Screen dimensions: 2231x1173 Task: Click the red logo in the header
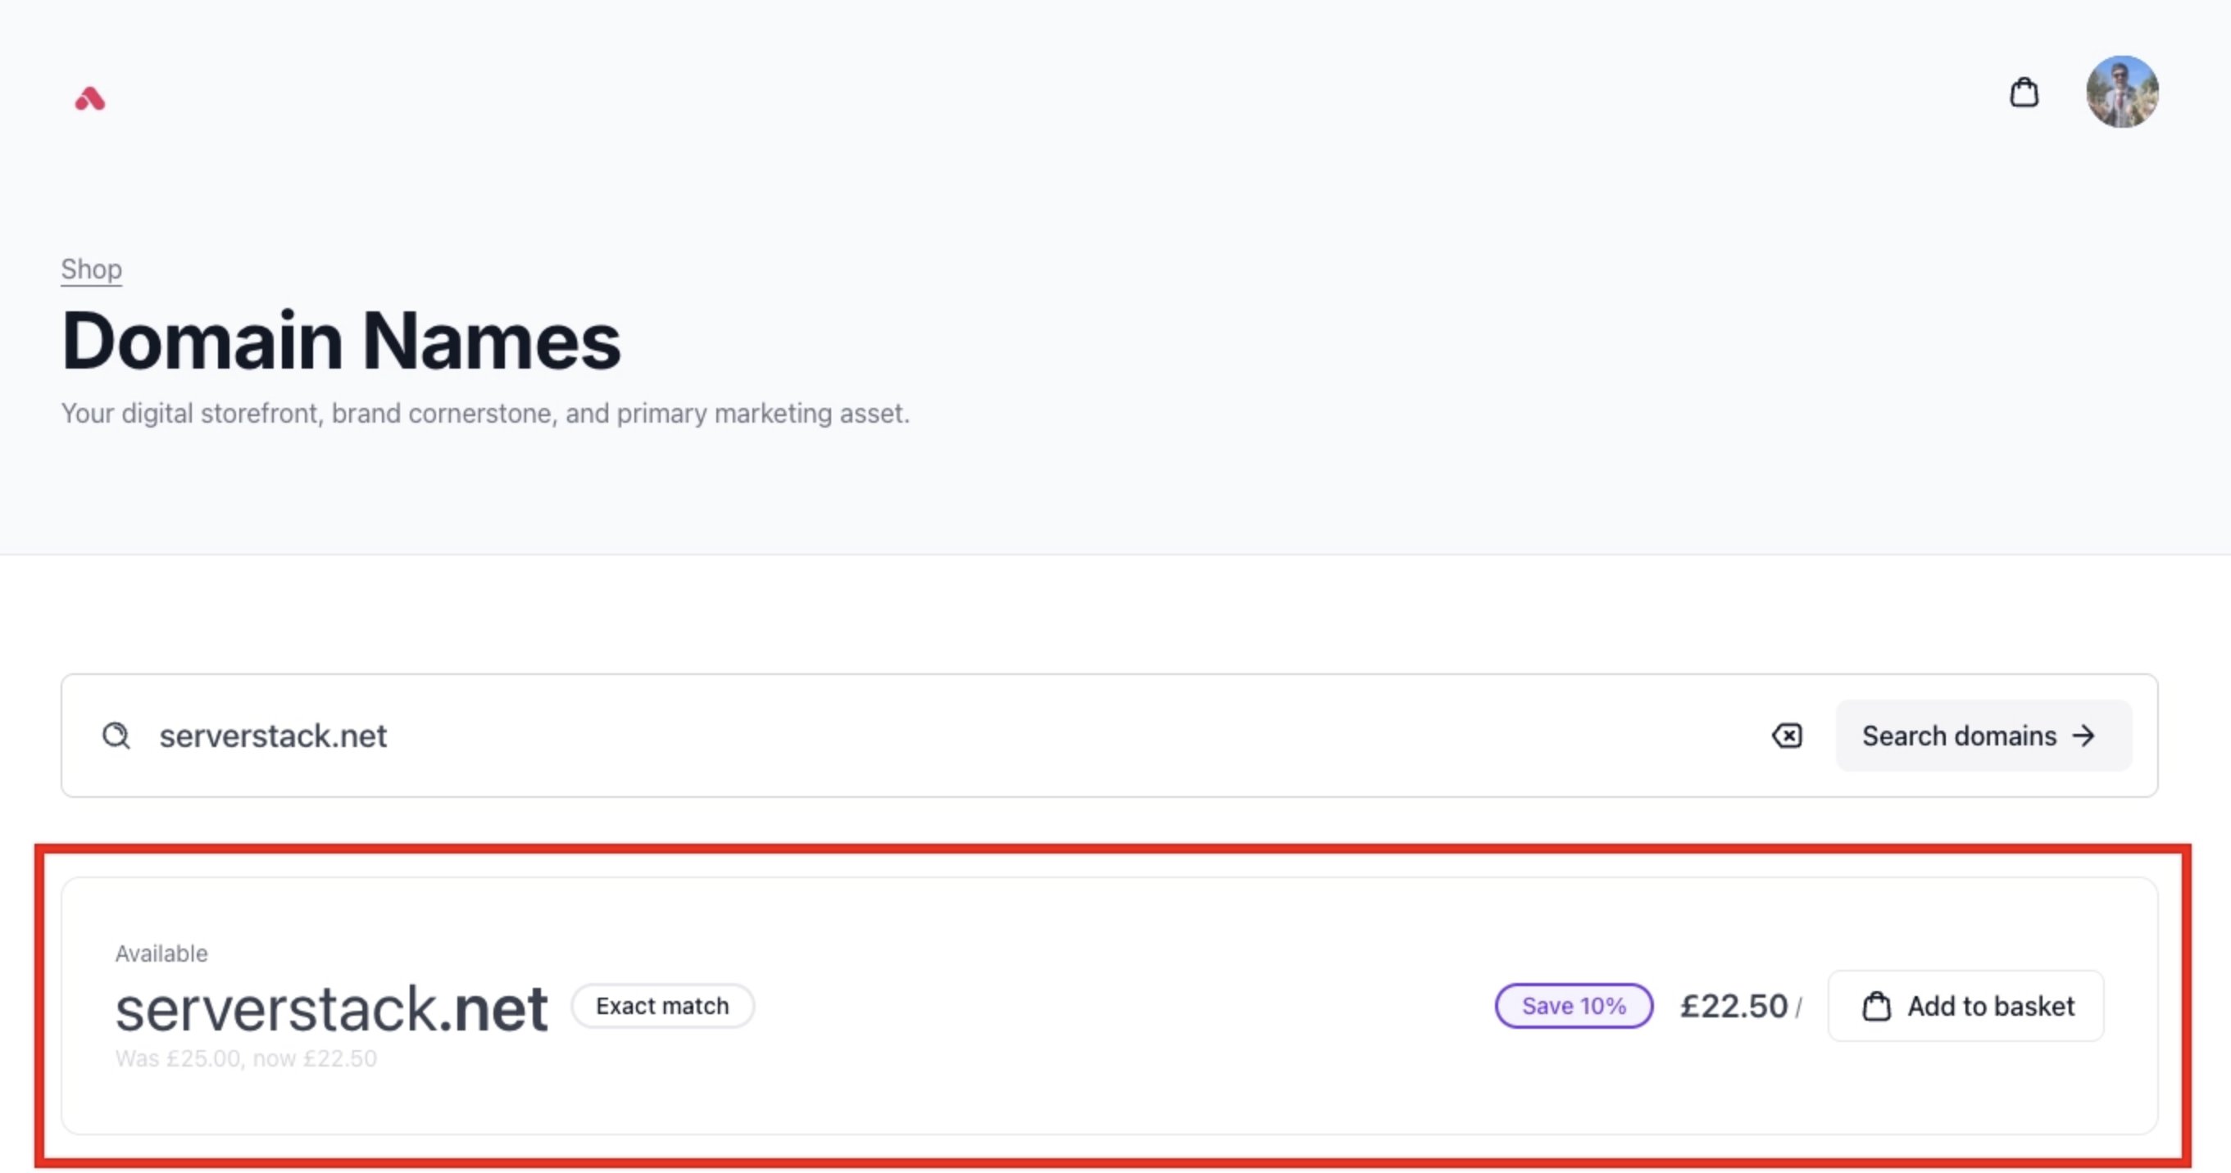click(x=89, y=98)
